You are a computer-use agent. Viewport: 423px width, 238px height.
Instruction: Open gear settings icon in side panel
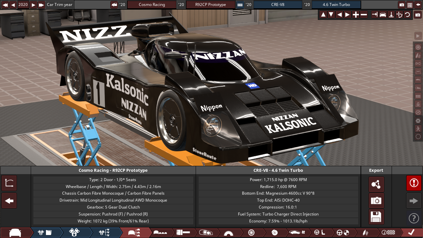coord(418,120)
